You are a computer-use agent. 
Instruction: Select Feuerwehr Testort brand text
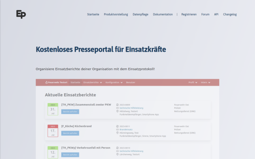[x=57, y=82]
